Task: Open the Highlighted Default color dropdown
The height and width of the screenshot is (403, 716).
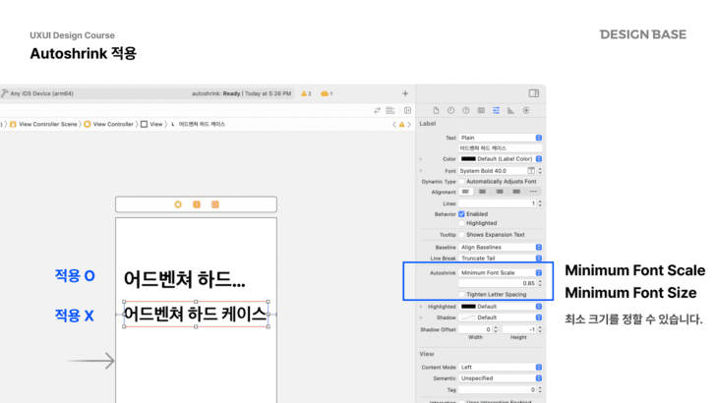Action: (x=501, y=307)
